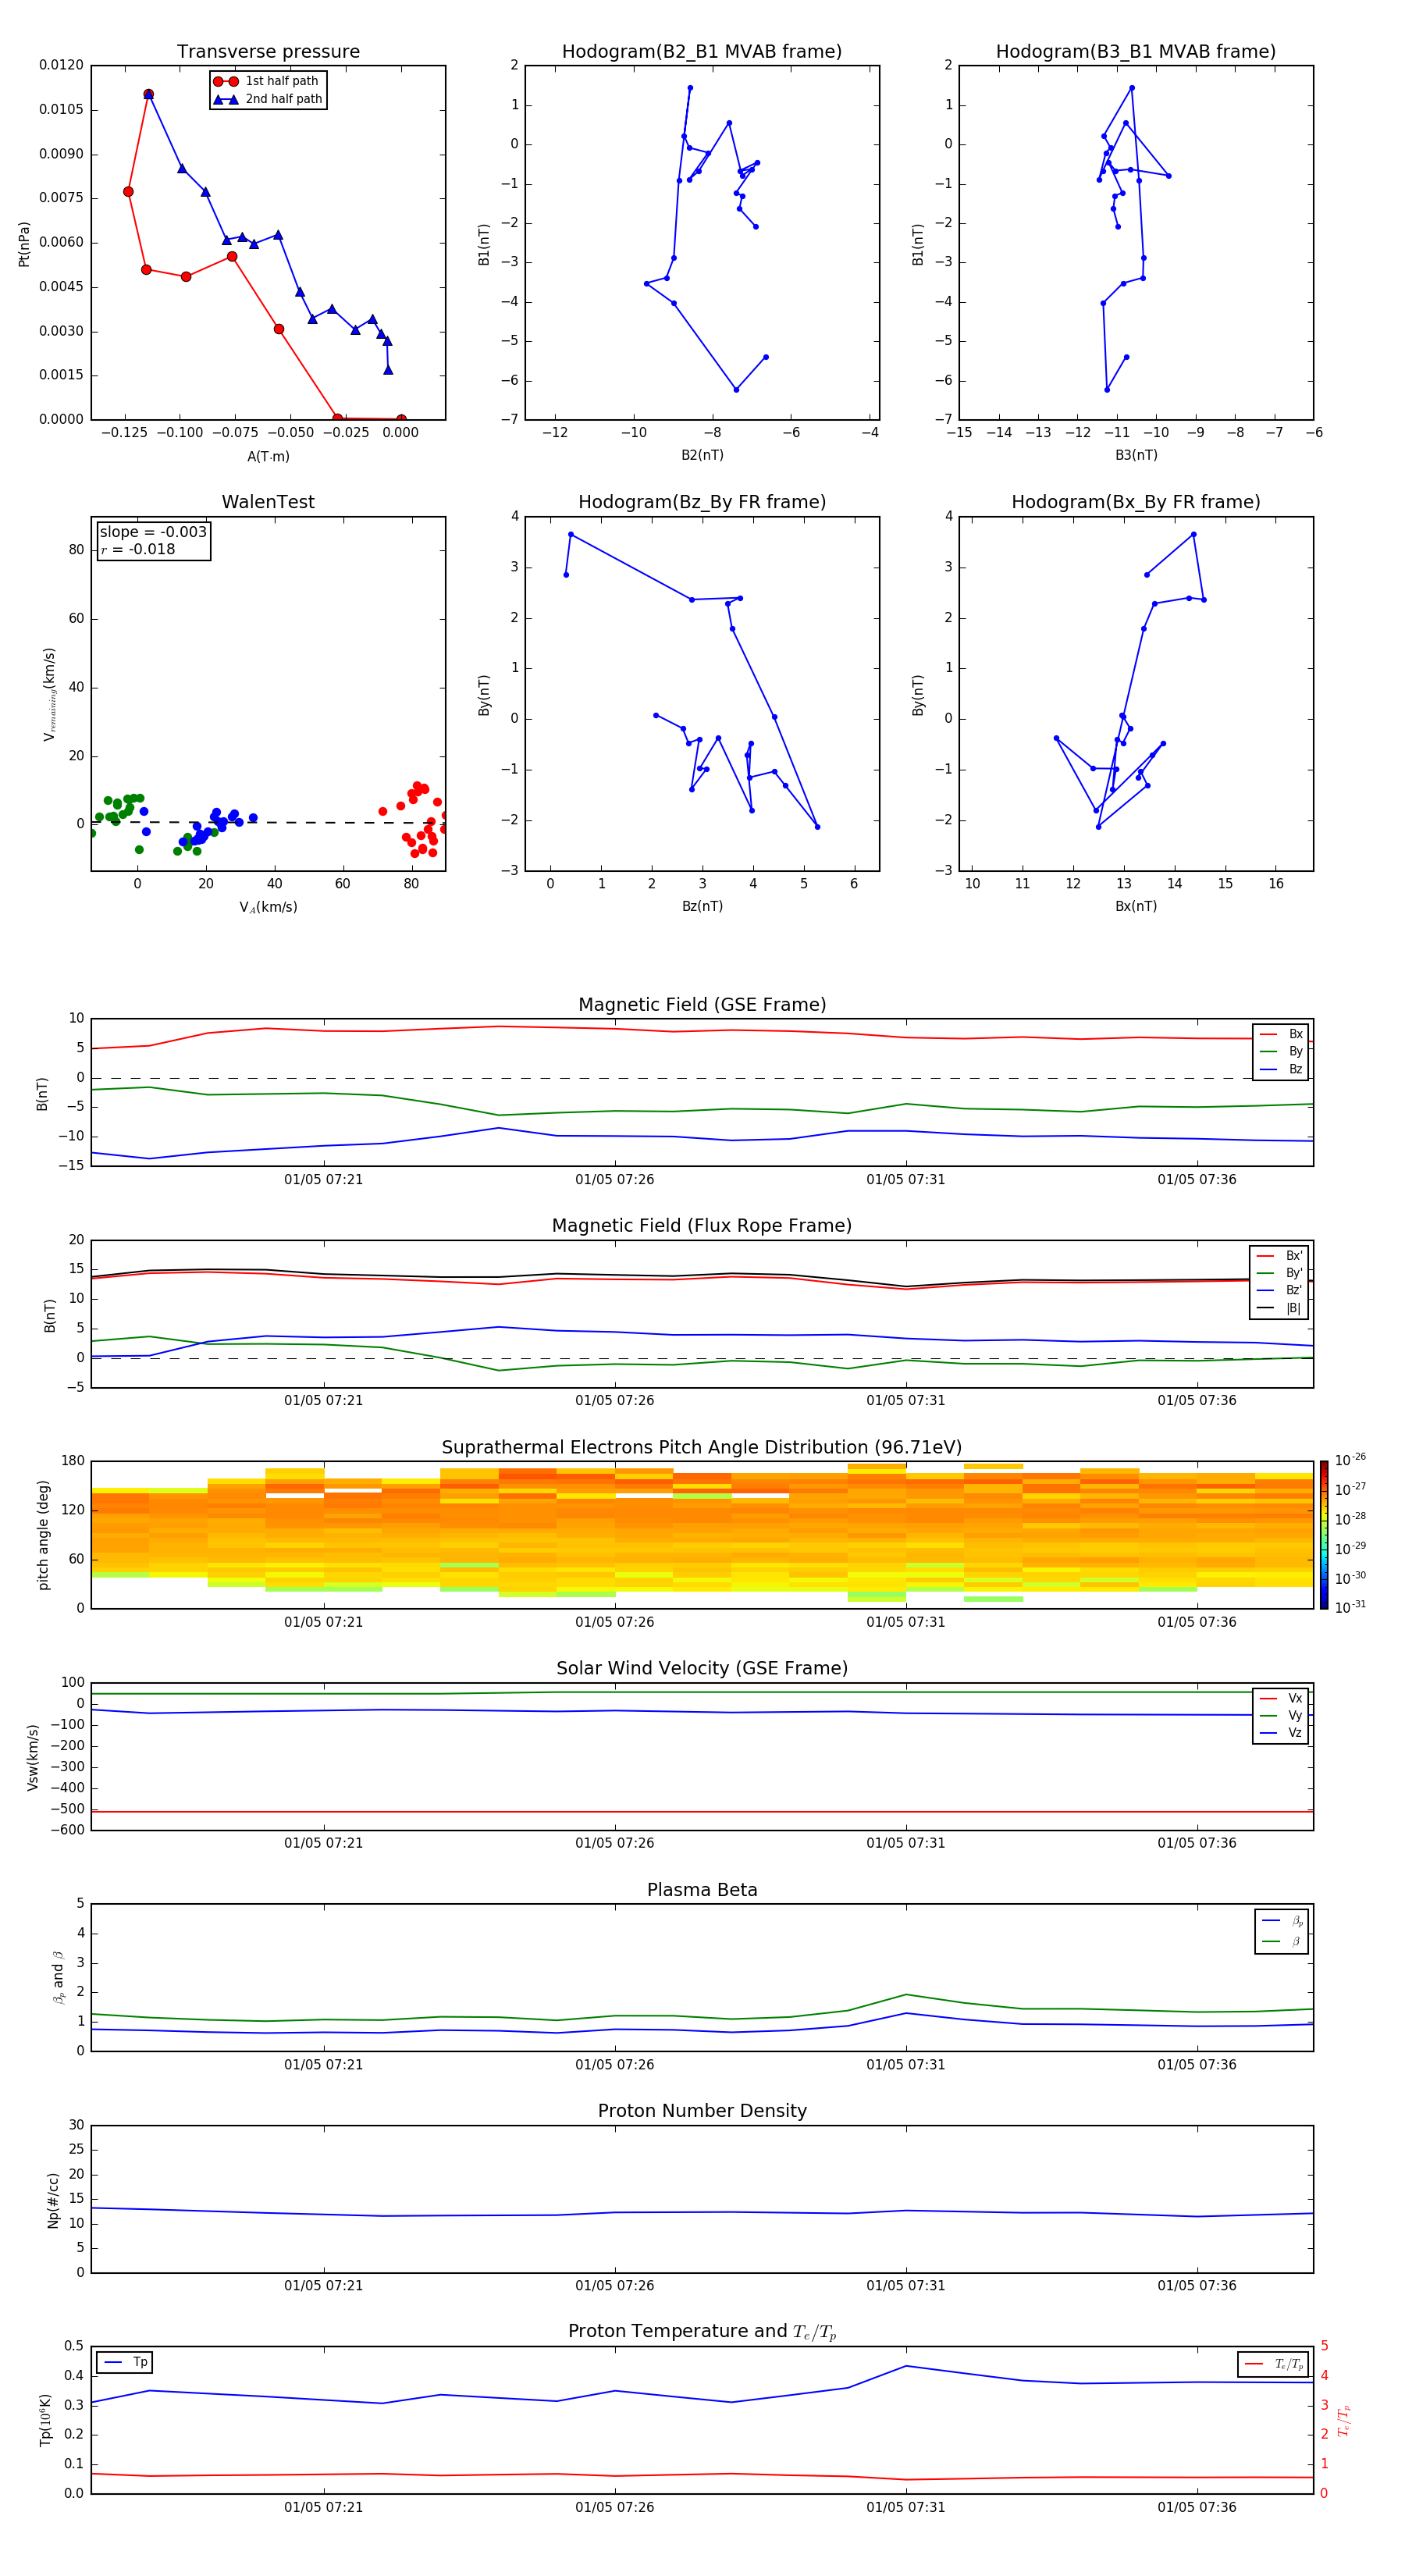
Task: Click the "slope = -0.003" annotation
Action: 153,532
